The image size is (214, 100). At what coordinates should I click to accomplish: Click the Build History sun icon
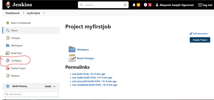[x=8, y=86]
